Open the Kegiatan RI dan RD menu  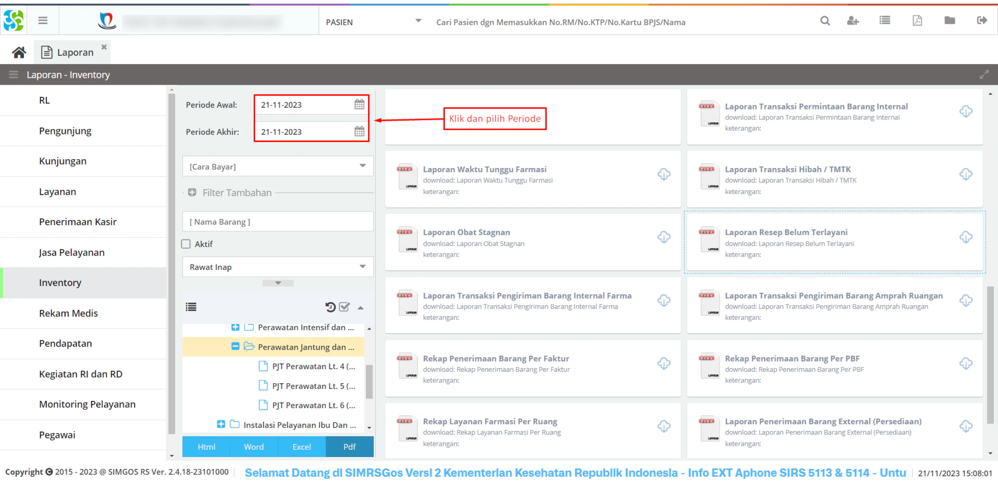pyautogui.click(x=83, y=374)
